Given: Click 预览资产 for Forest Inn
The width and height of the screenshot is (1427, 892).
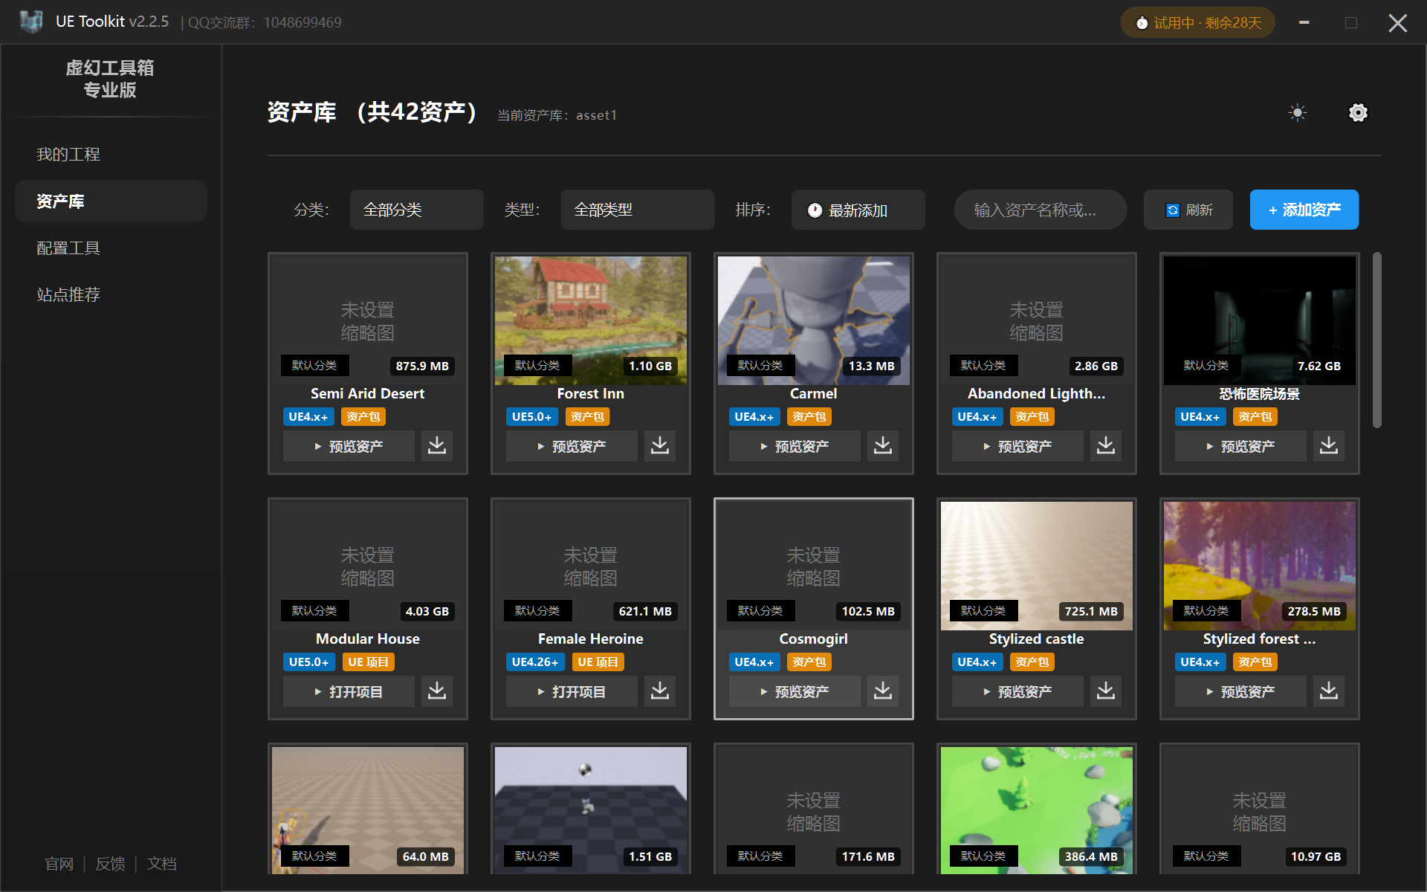Looking at the screenshot, I should pyautogui.click(x=572, y=446).
